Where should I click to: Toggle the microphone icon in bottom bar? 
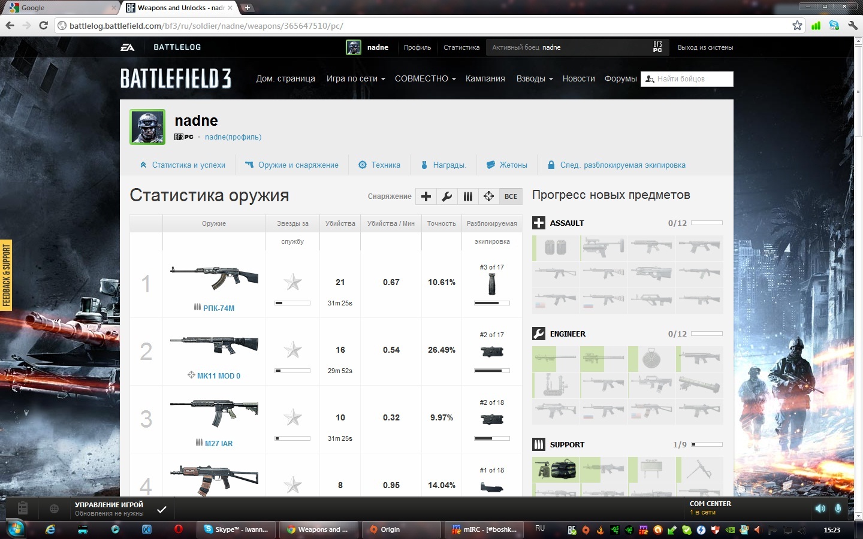(838, 508)
